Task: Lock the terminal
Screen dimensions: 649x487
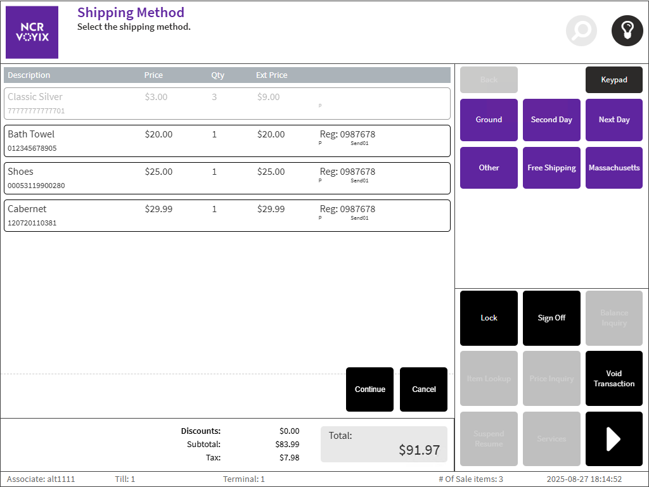Action: [489, 318]
